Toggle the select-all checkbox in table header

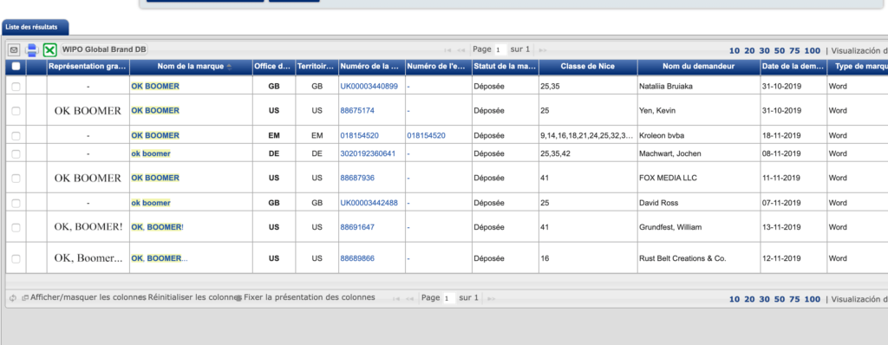16,66
